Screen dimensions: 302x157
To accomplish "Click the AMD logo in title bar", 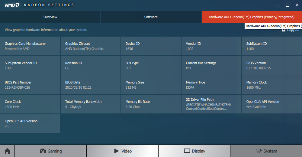I will pyautogui.click(x=12, y=5).
